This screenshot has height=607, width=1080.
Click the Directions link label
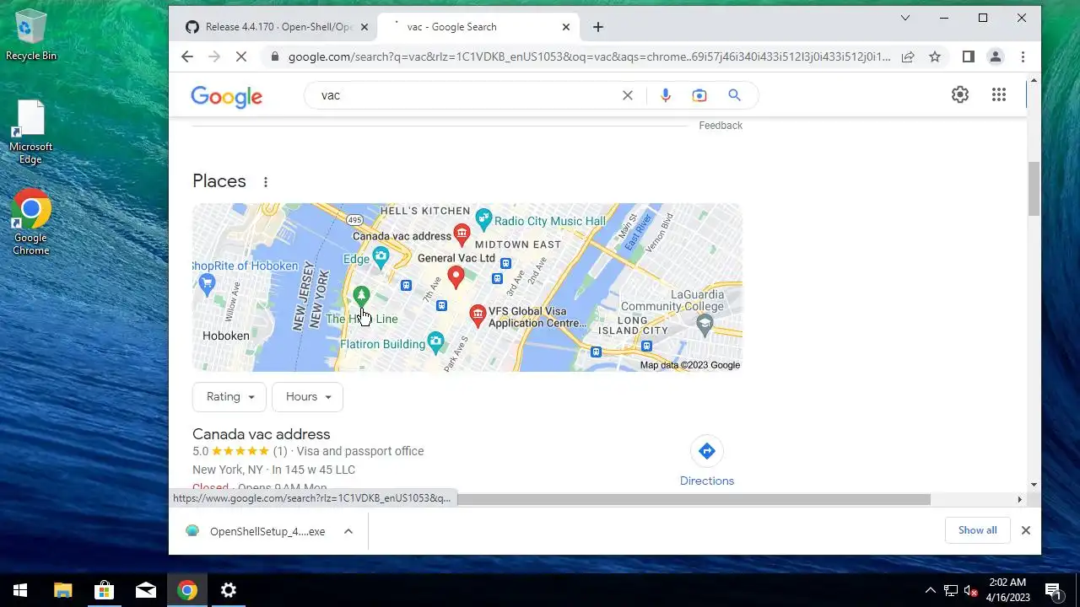[707, 481]
